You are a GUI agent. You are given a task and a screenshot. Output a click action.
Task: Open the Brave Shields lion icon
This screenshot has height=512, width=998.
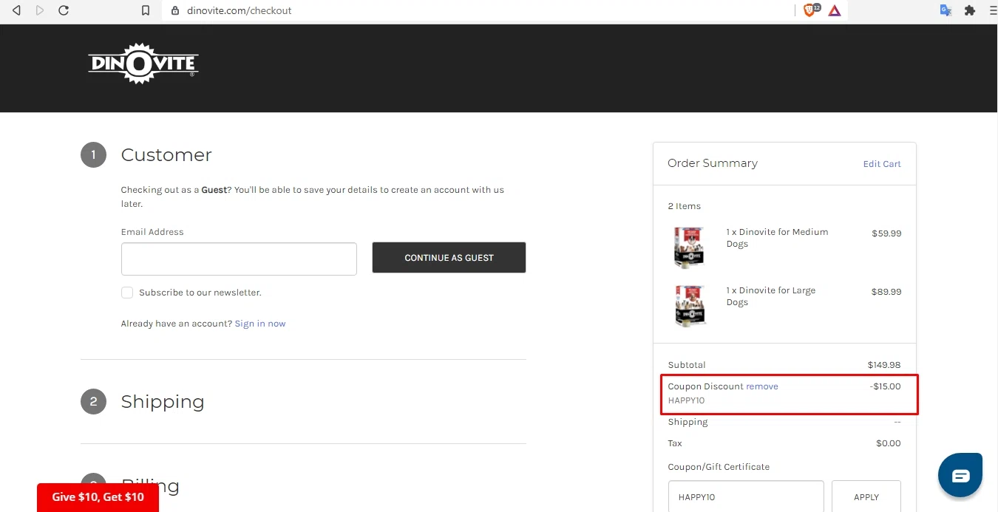[x=810, y=10]
